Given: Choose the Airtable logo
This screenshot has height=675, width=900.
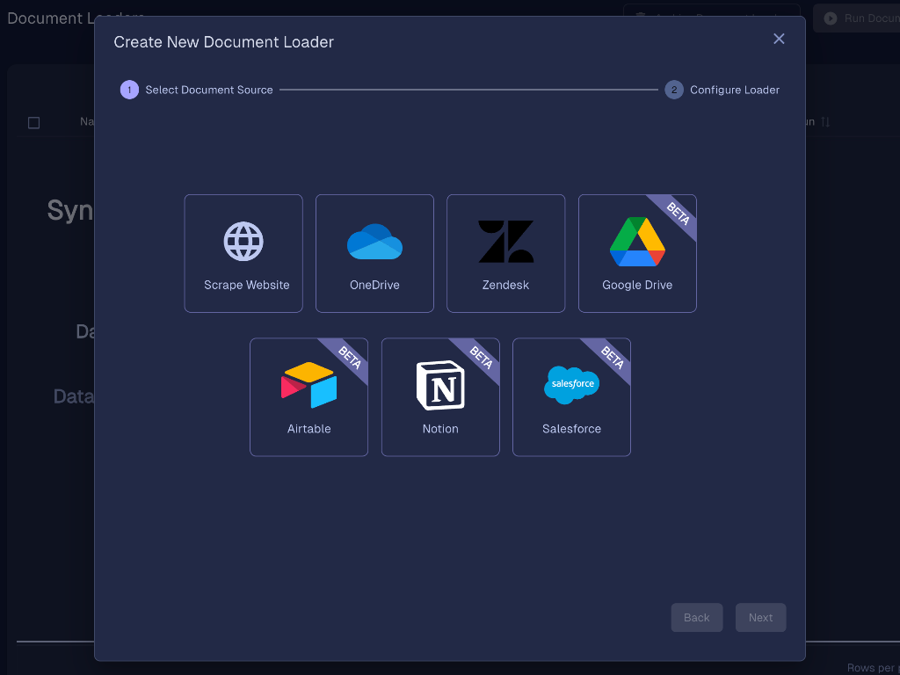Looking at the screenshot, I should pos(308,386).
